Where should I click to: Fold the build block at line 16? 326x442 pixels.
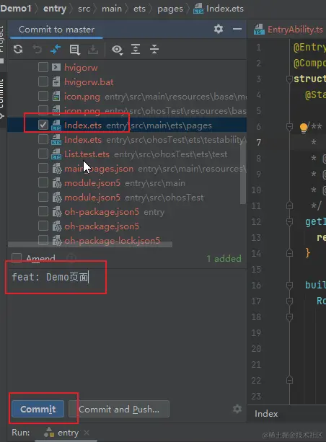289,286
